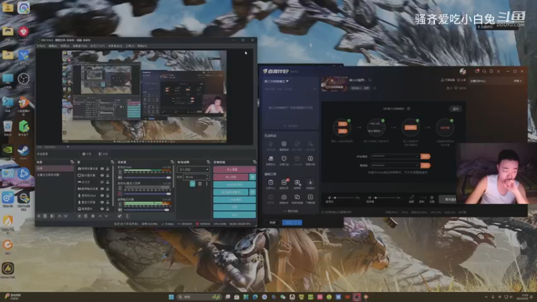Open headset support icon in Douyu title bar

(x=484, y=71)
